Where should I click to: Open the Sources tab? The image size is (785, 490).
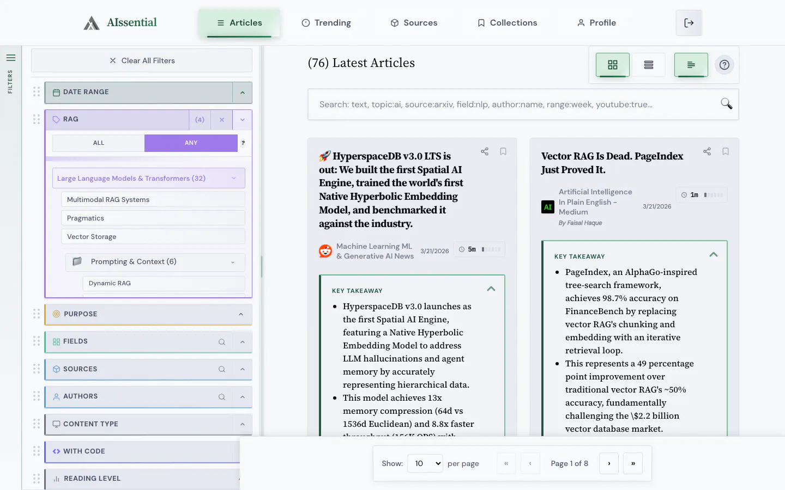(414, 23)
